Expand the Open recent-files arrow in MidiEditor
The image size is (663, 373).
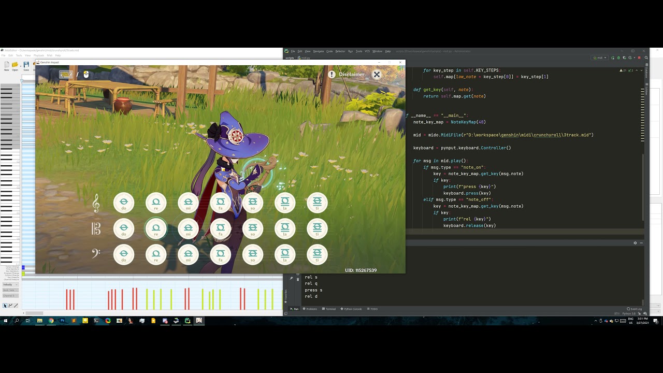[x=20, y=65]
